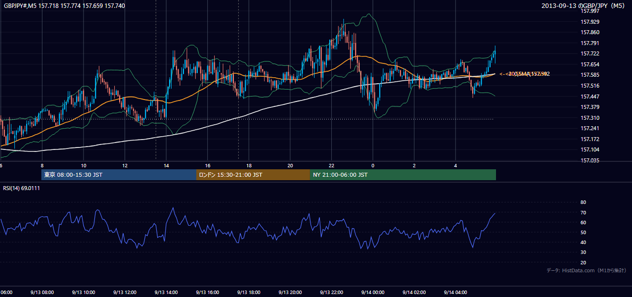632x297 pixels.
Task: Click the 2013-09-13 GBP/JPY (M5) chart title
Action: [584, 6]
